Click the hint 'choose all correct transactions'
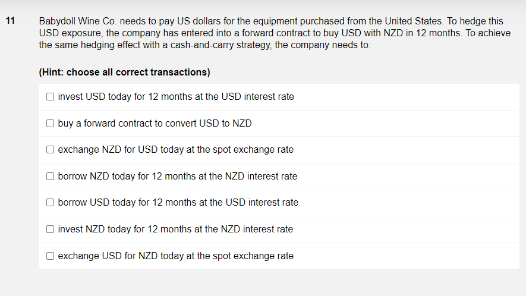 pos(138,73)
